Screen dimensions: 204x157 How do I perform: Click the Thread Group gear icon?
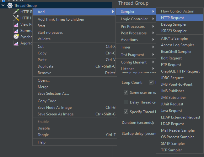(10, 6)
